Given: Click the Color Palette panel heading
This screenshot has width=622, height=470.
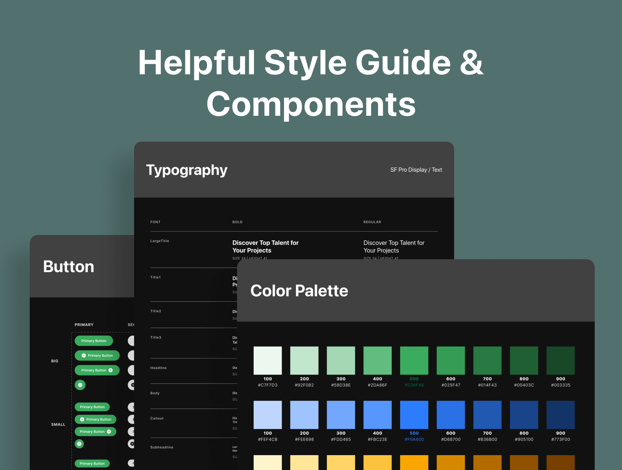Looking at the screenshot, I should [299, 291].
